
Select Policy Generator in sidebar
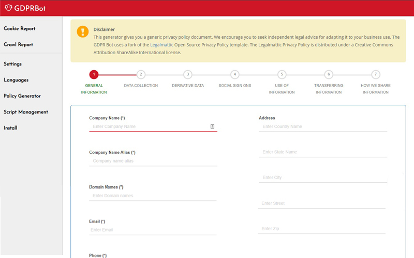tap(22, 96)
